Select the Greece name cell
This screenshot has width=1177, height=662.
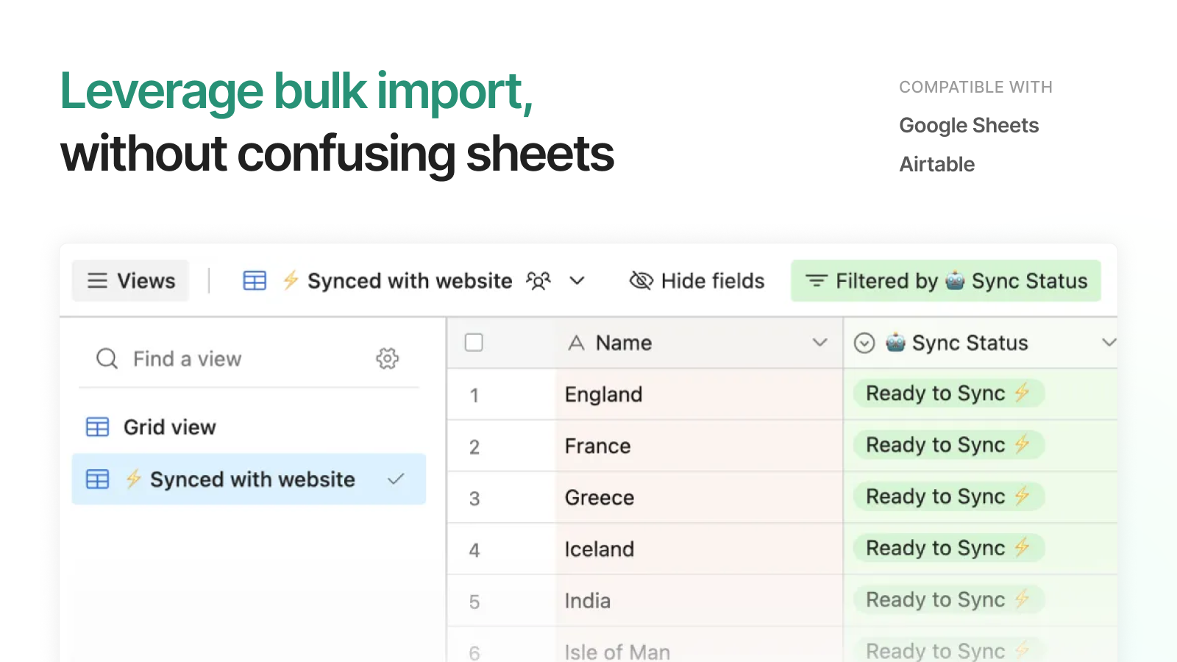[699, 497]
